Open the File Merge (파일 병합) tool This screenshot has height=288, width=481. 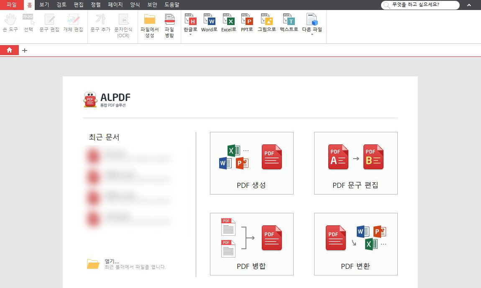point(169,26)
